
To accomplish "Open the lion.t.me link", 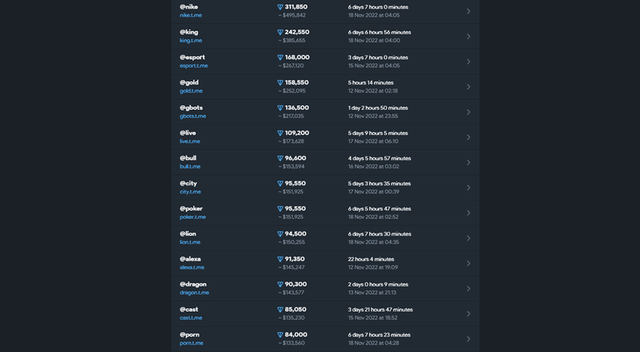I will tap(190, 242).
